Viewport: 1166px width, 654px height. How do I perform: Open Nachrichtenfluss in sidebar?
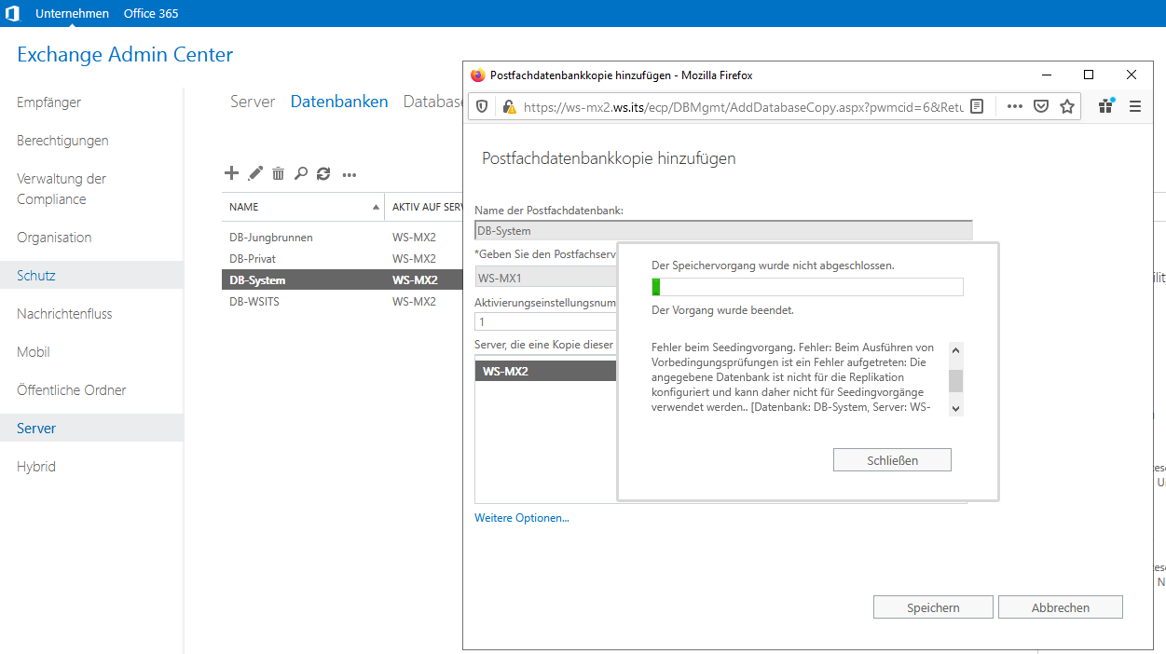point(64,314)
